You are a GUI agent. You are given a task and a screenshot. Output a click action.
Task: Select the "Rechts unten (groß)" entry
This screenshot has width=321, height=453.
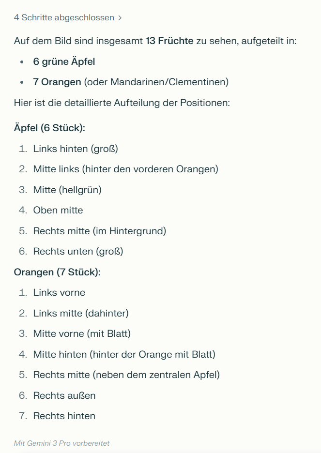coord(78,252)
